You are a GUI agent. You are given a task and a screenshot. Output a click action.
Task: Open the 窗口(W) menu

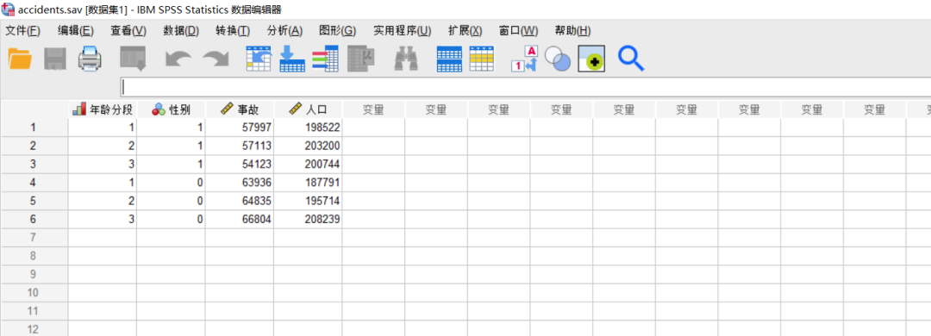518,31
